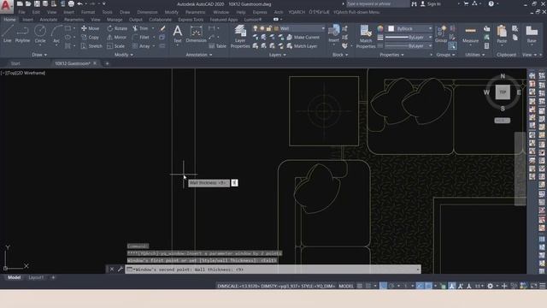The height and width of the screenshot is (308, 547).
Task: Click the Match Layer button
Action: pos(302,45)
